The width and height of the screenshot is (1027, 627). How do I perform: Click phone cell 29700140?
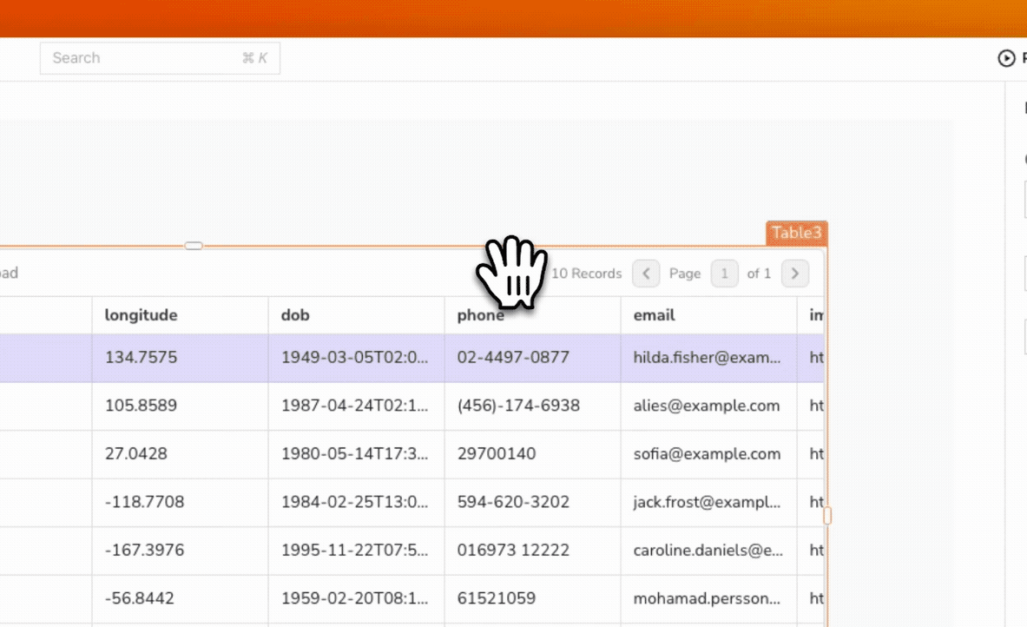497,454
